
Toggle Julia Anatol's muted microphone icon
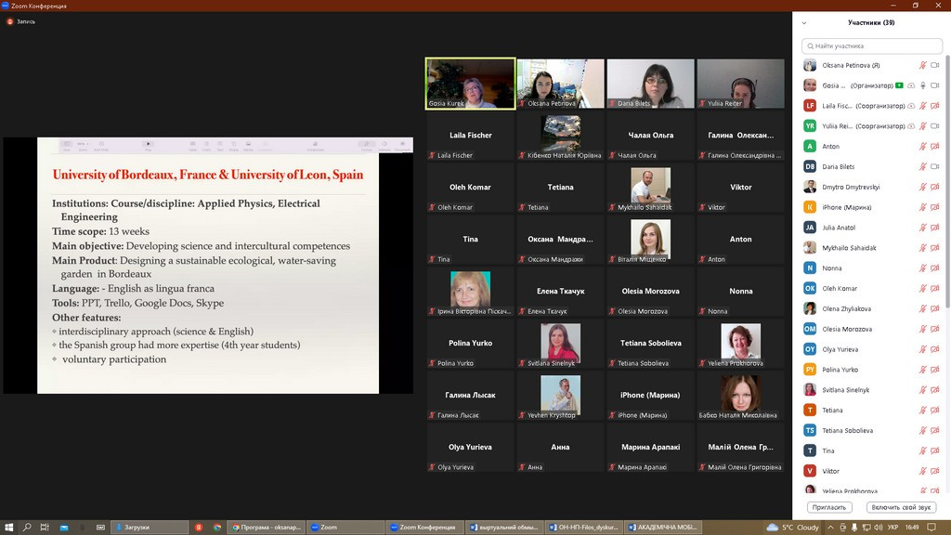(x=923, y=227)
